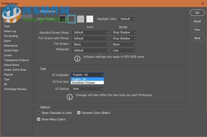Viewport: 207px width, 137px height.
Task: Open Artboards border dropdown set to Line
Action: (124, 50)
